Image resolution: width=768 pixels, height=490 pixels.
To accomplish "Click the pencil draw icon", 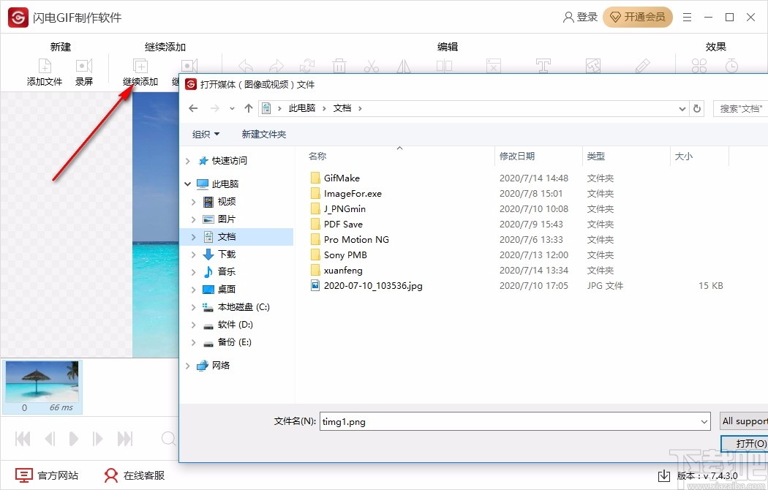I will click(x=643, y=66).
